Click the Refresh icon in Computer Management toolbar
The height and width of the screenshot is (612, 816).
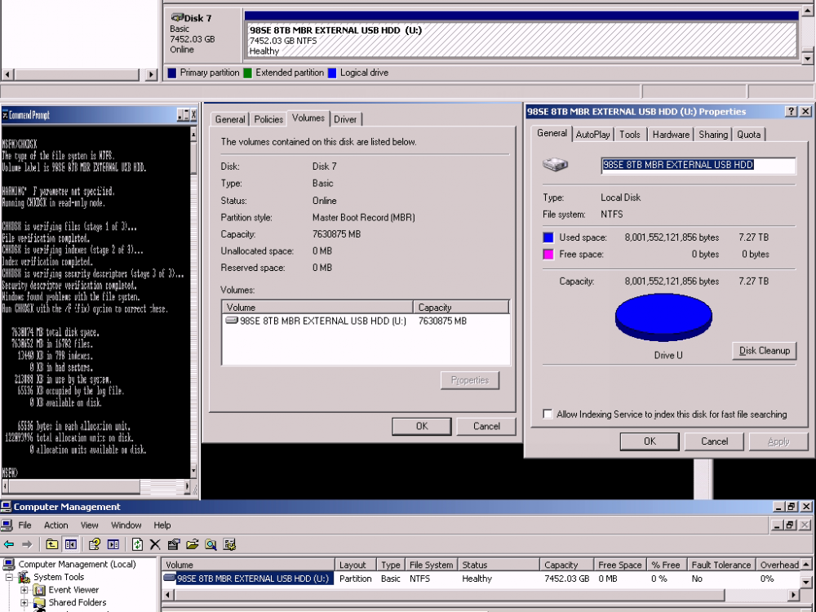(139, 544)
